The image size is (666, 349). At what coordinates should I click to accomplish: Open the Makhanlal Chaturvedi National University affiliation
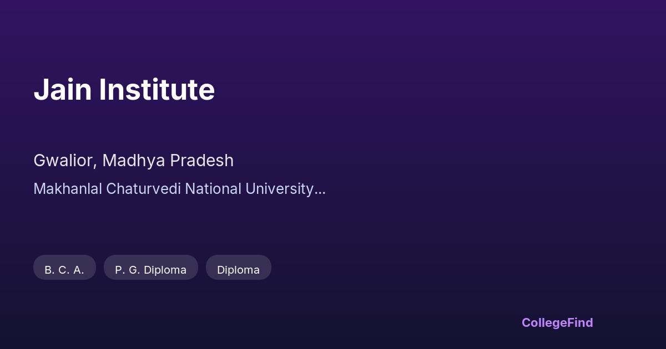click(179, 189)
